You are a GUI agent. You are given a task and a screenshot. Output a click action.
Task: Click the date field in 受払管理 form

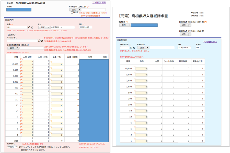86,27
